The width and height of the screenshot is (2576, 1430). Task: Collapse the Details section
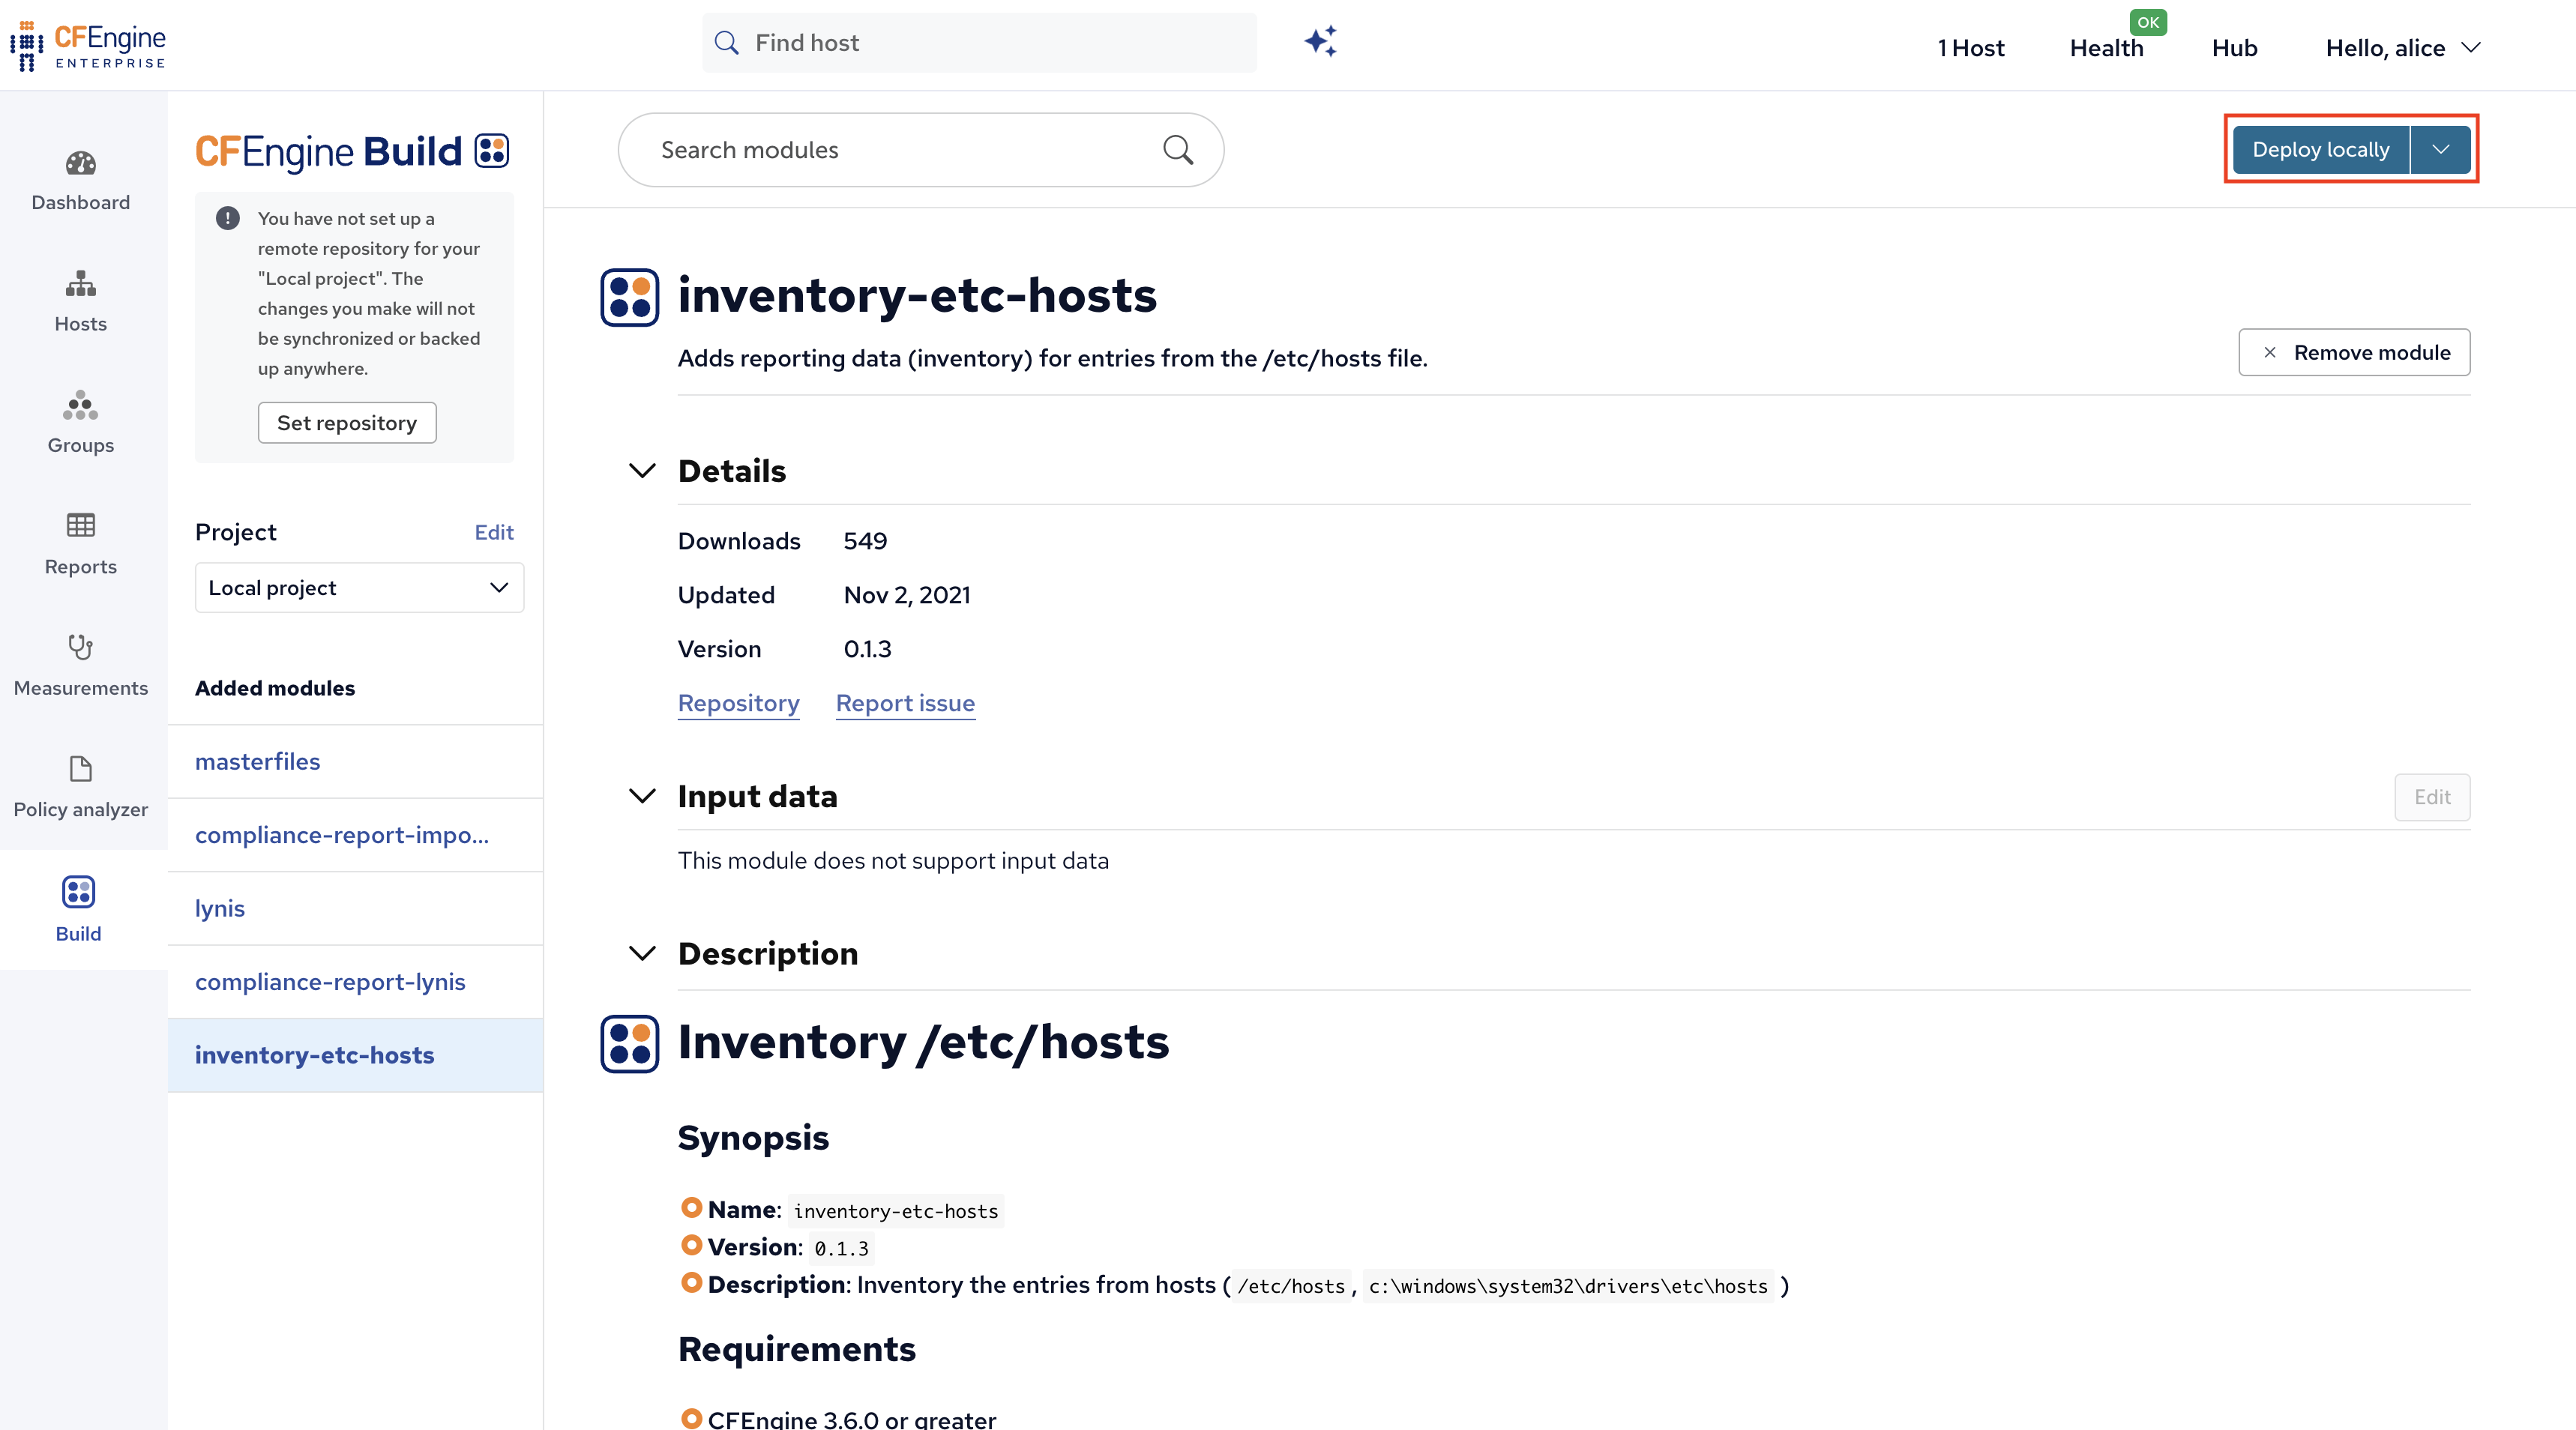pos(642,471)
